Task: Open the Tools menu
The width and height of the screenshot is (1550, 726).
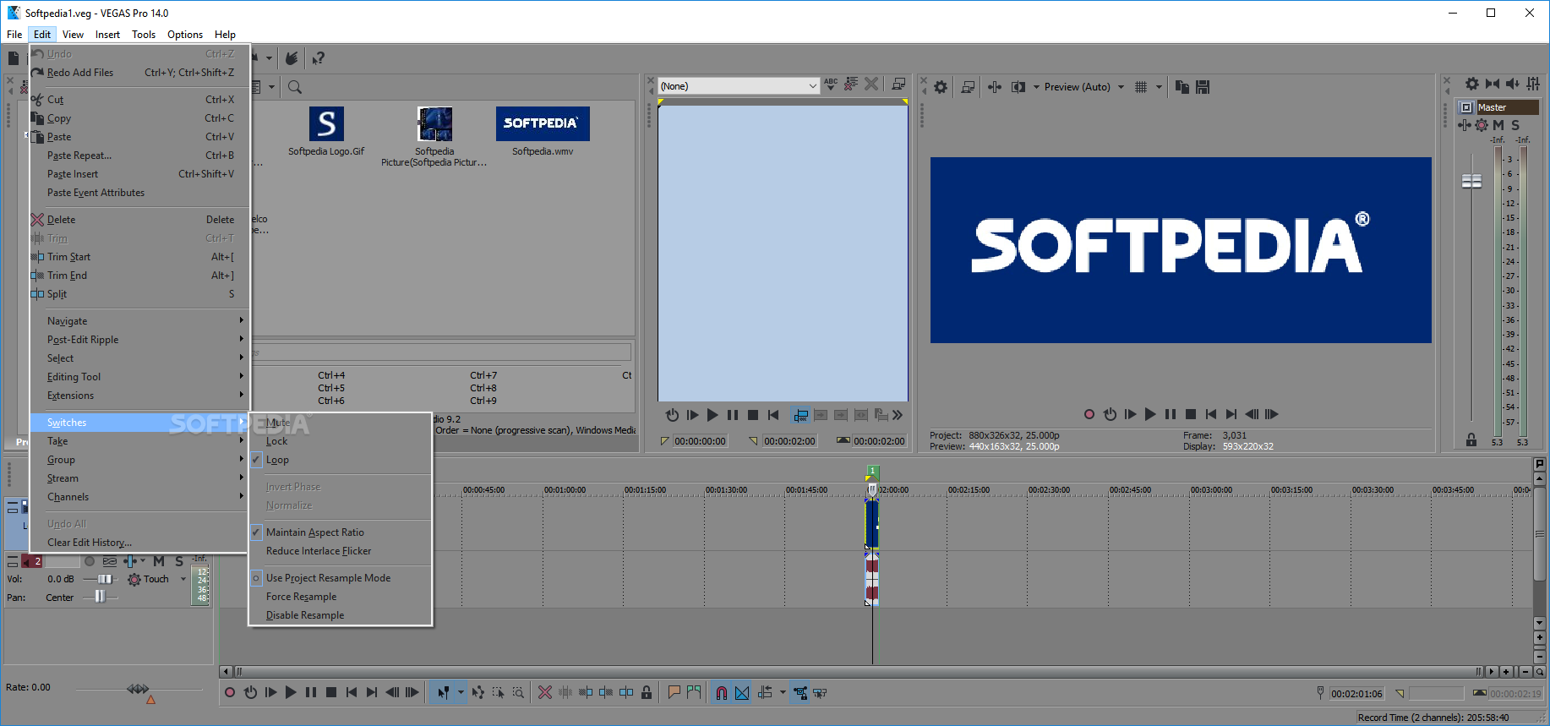Action: [144, 35]
